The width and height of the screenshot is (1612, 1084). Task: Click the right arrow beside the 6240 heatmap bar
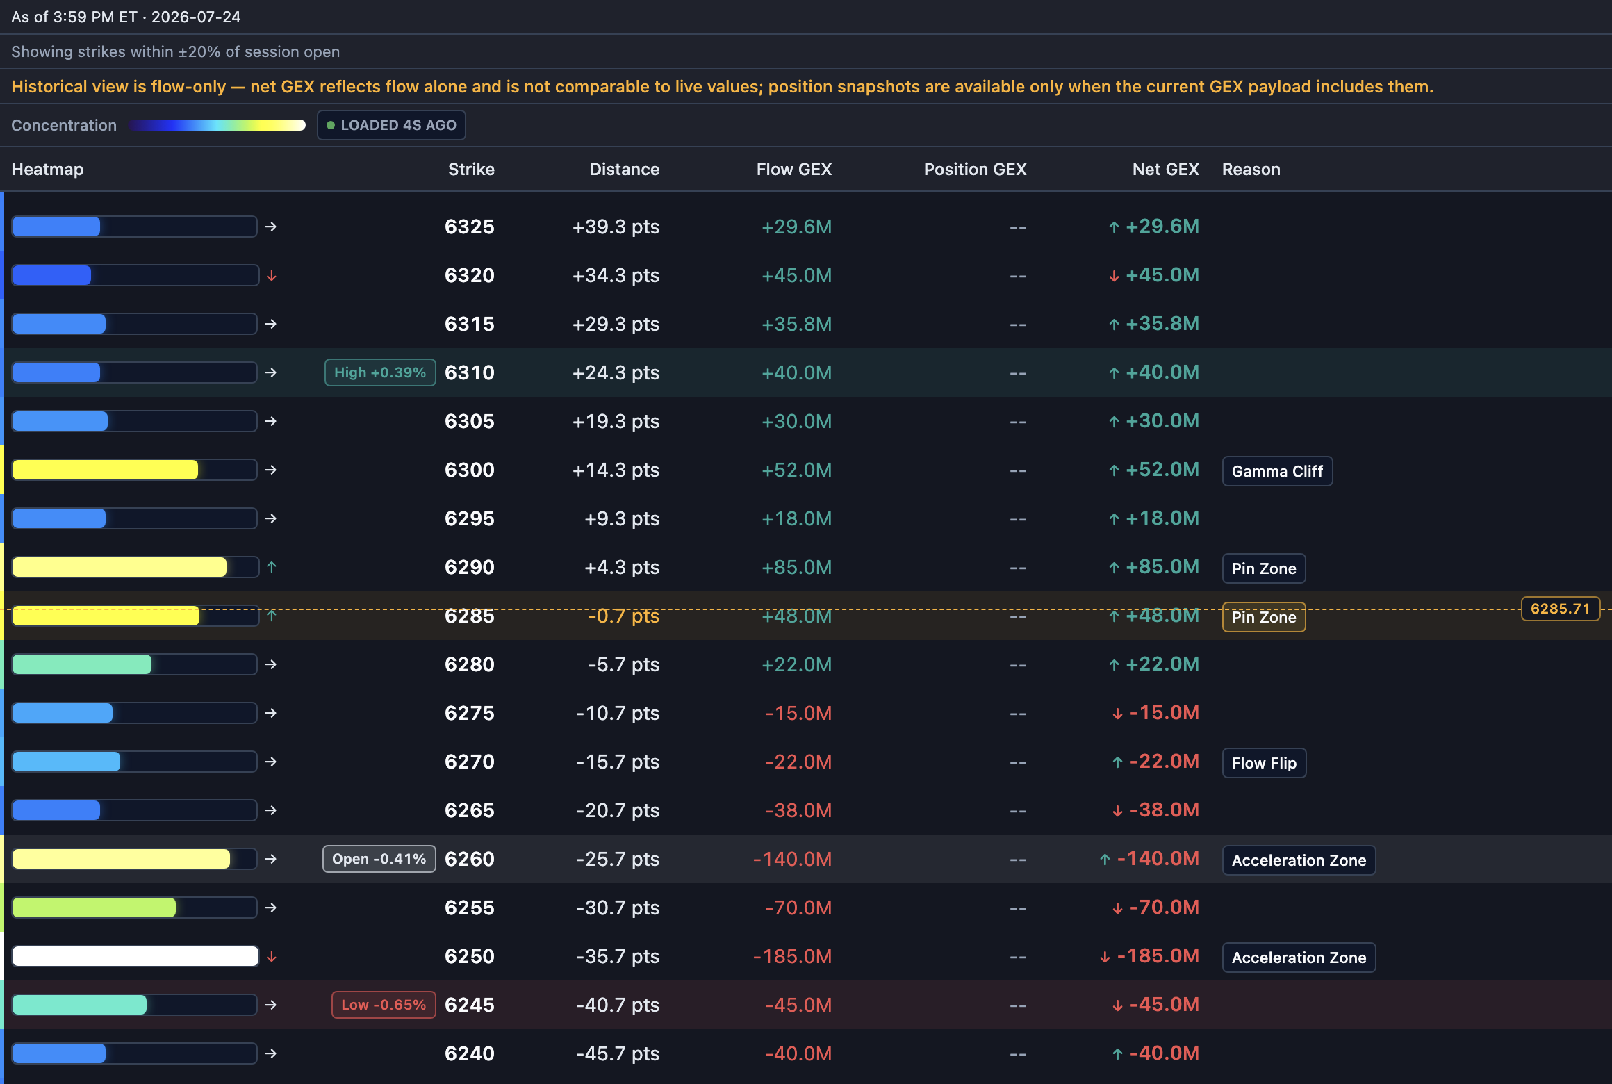point(271,1053)
